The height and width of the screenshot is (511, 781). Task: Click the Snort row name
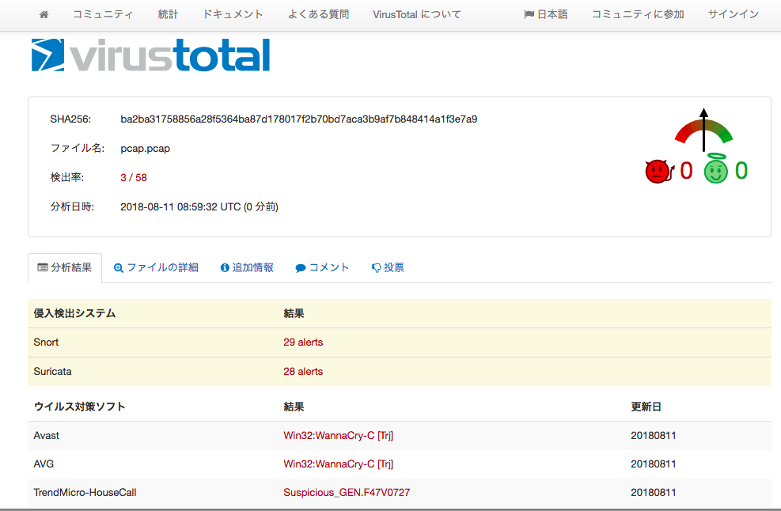pyautogui.click(x=46, y=343)
